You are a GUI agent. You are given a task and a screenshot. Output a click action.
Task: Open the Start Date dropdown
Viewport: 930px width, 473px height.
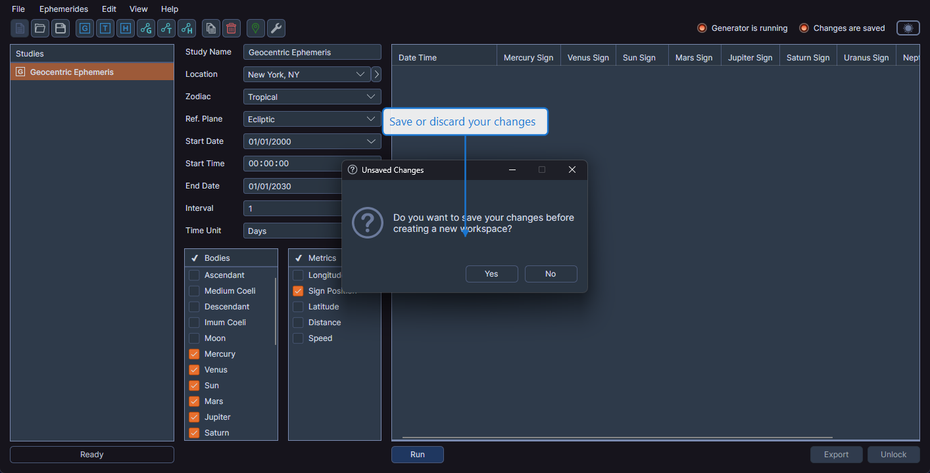(x=312, y=141)
